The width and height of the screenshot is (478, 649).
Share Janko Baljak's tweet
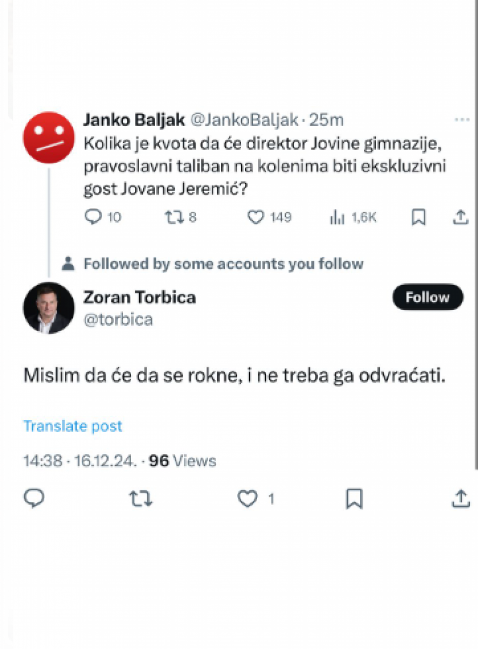coord(460,217)
